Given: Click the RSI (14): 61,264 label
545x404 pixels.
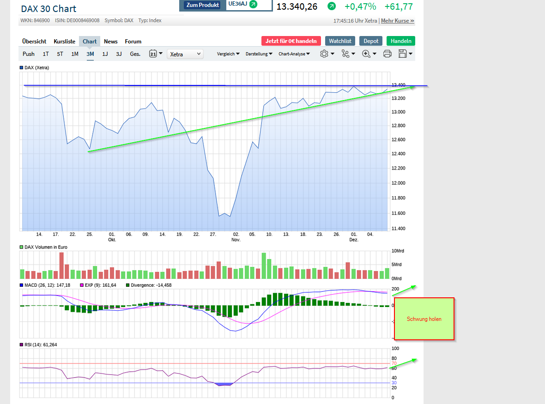Looking at the screenshot, I should click(x=41, y=345).
